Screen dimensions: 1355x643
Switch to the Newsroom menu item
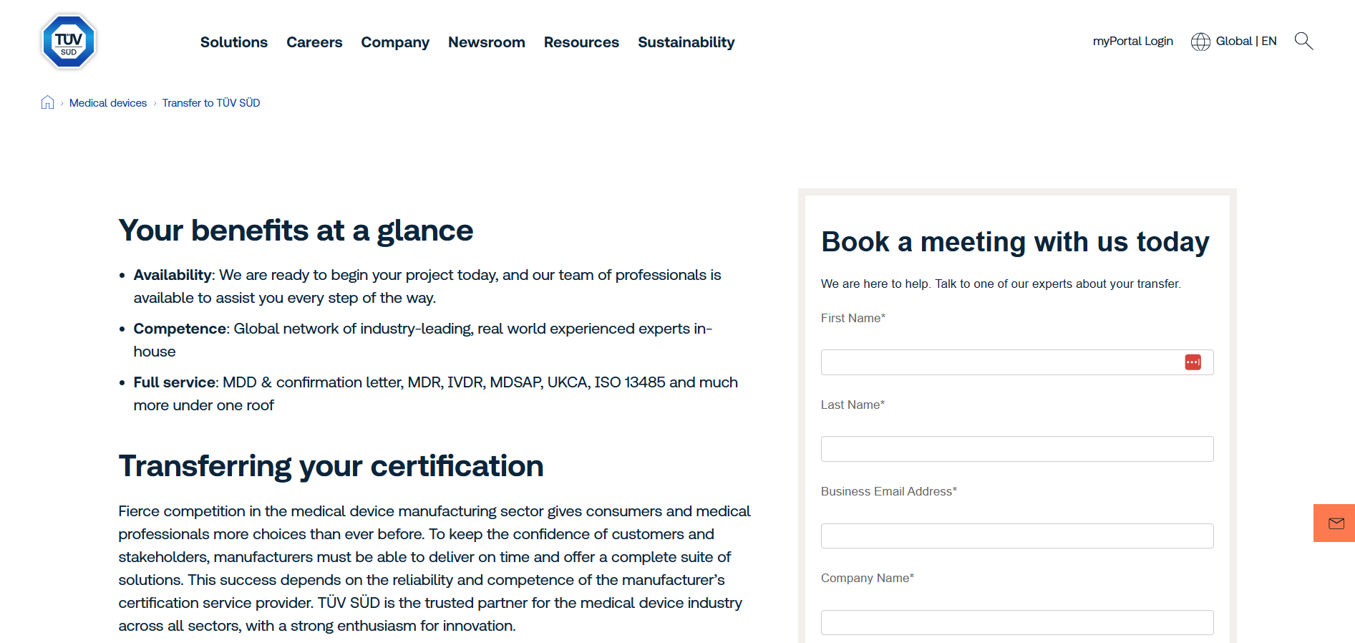[486, 42]
